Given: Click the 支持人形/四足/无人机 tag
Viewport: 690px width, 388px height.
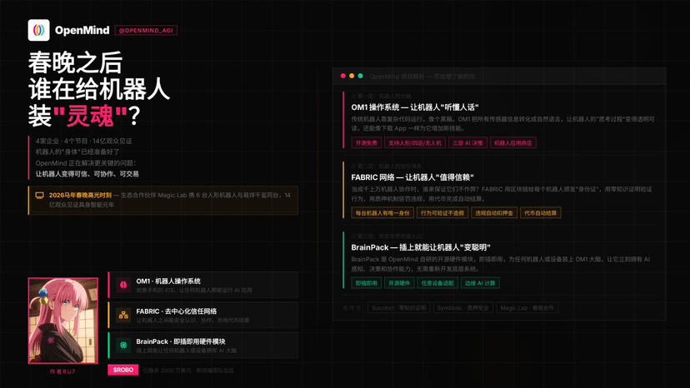Looking at the screenshot, I should pos(415,143).
